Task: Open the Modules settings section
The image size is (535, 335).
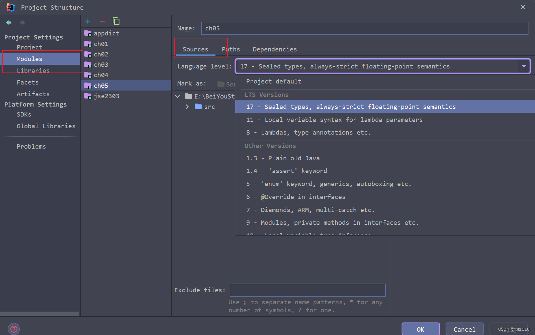Action: click(x=40, y=59)
